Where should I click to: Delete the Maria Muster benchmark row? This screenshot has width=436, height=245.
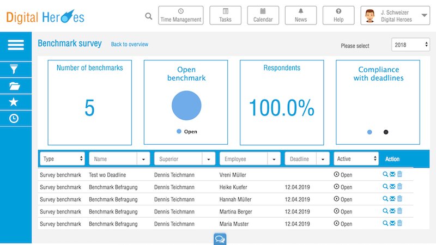(x=399, y=223)
